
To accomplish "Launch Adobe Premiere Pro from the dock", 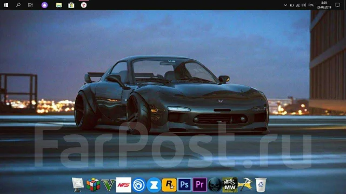I will pyautogui.click(x=199, y=184).
